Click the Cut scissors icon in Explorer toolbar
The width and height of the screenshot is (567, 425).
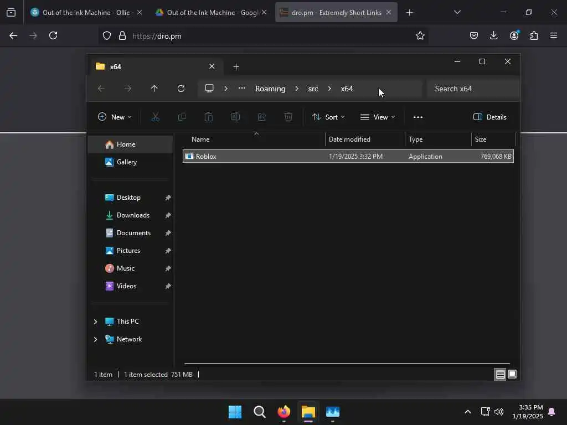tap(155, 117)
